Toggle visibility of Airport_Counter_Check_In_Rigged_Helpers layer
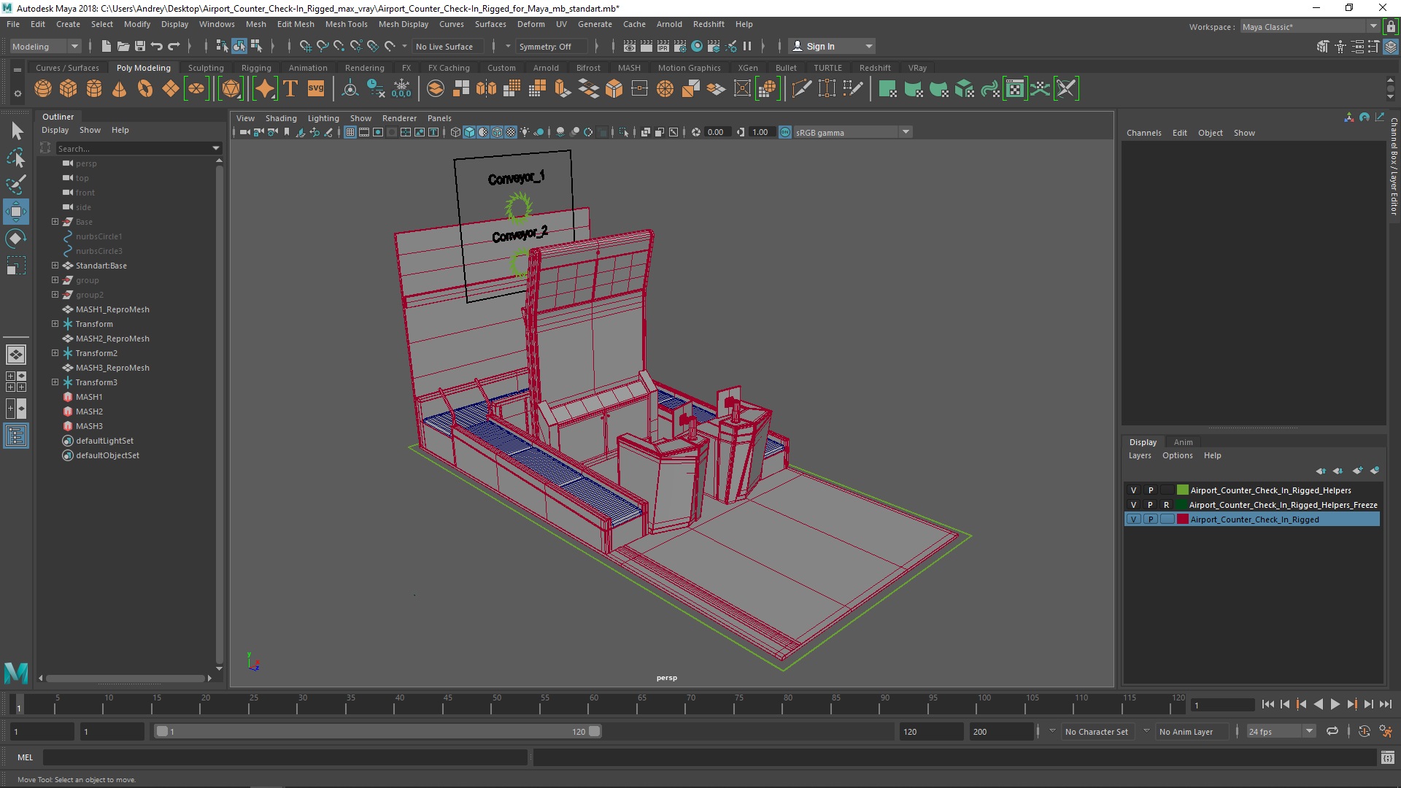Viewport: 1401px width, 788px height. [1133, 490]
